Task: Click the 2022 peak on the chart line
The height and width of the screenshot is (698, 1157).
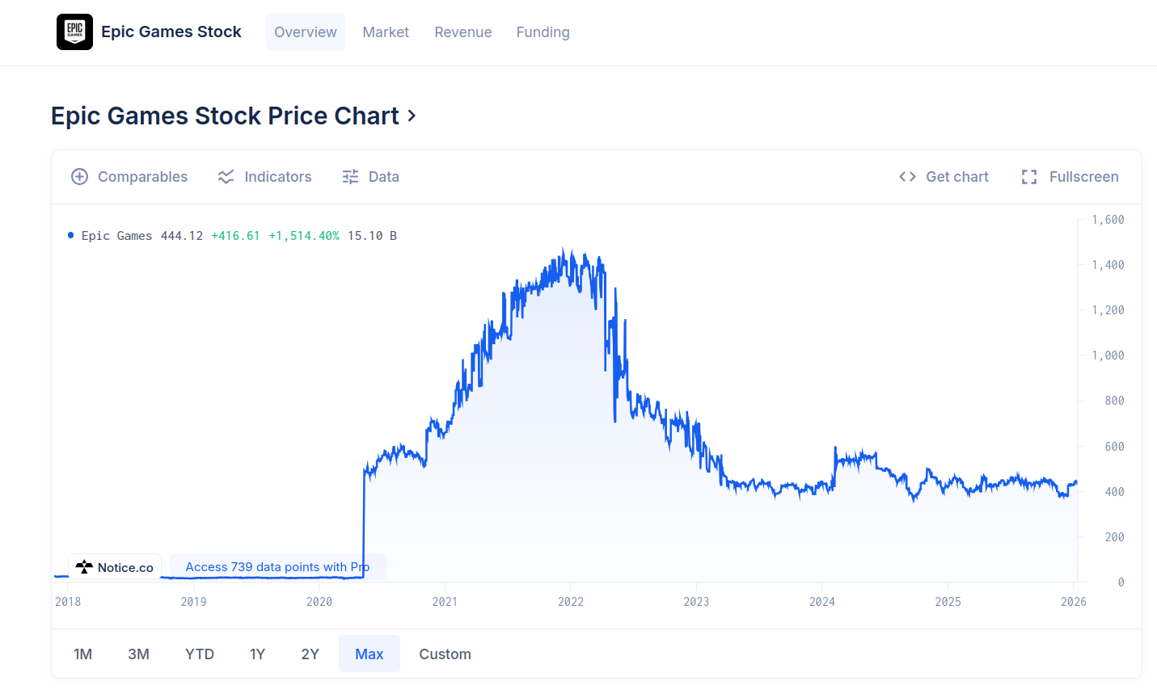Action: point(572,252)
